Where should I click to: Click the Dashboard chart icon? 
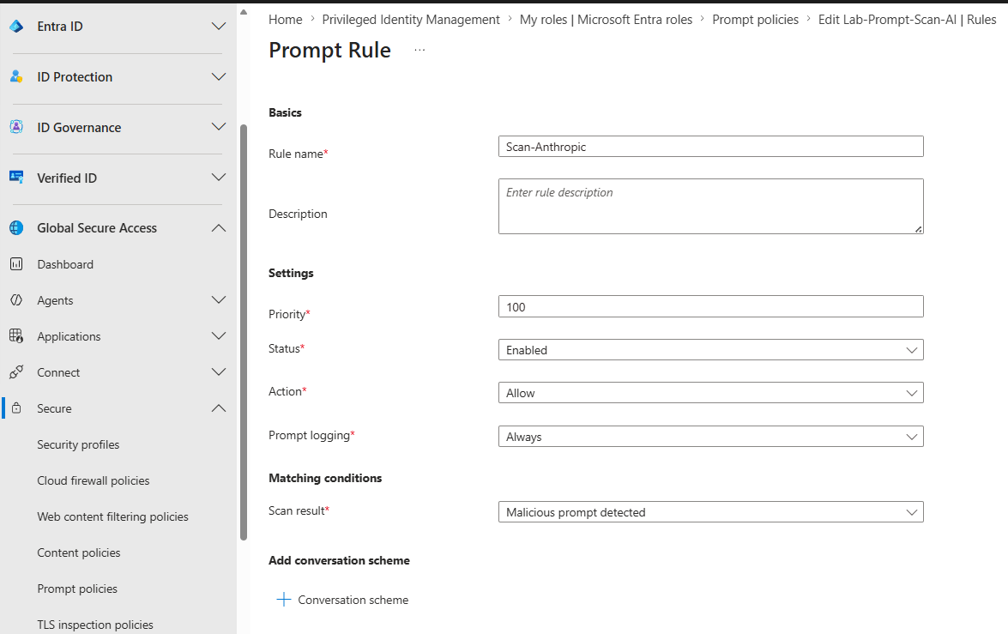tap(16, 264)
